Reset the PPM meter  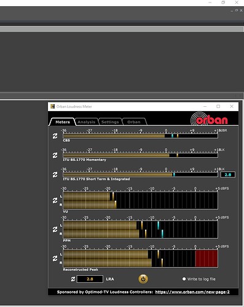coord(55,230)
